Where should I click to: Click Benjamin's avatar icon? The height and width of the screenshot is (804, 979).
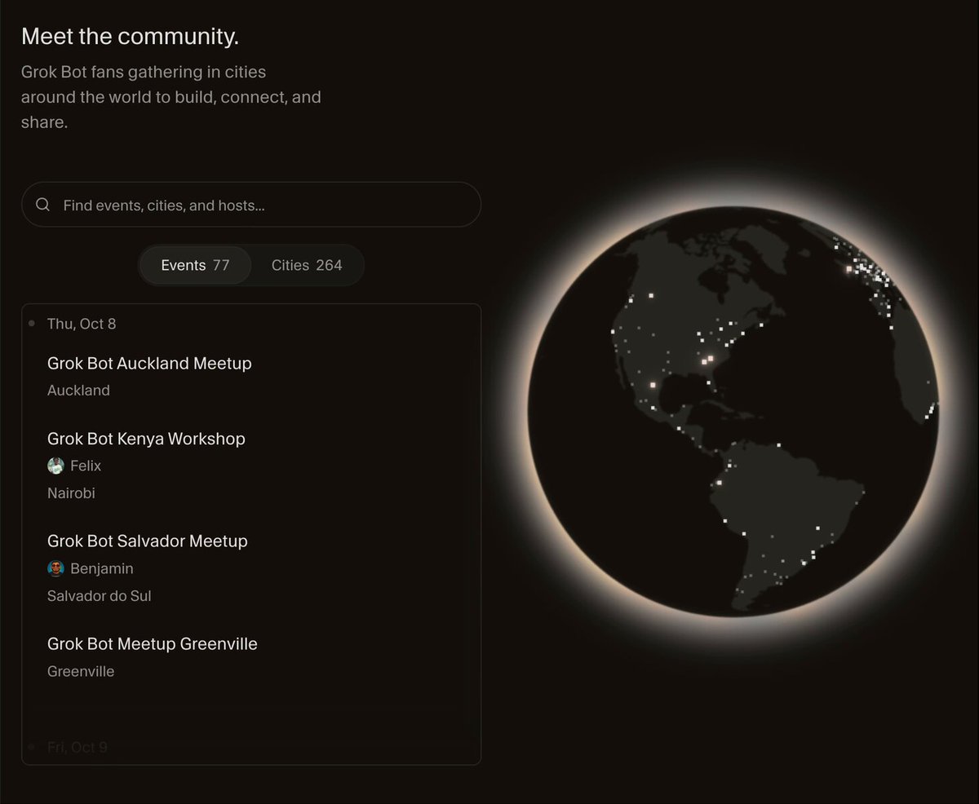tap(55, 568)
